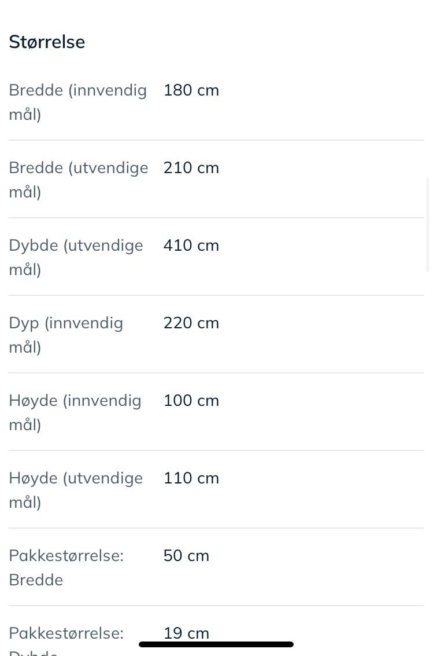Click the 100 cm inner height value

(191, 401)
